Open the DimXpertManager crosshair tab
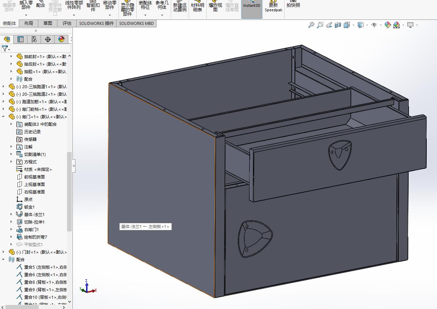 (x=48, y=39)
